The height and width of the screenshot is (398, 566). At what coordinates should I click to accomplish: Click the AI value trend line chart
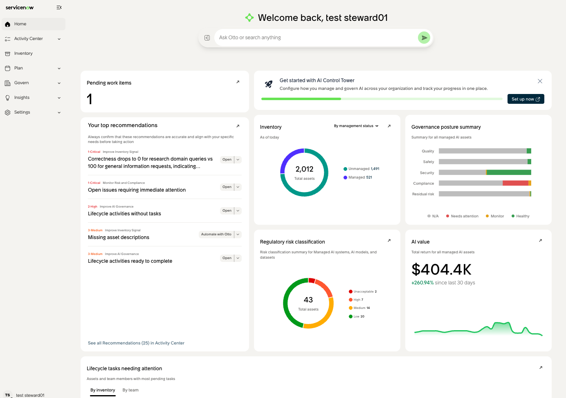(478, 329)
